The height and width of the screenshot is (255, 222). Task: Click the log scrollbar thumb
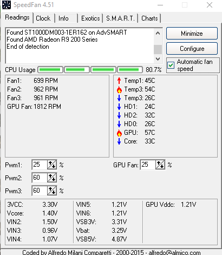tap(158, 49)
